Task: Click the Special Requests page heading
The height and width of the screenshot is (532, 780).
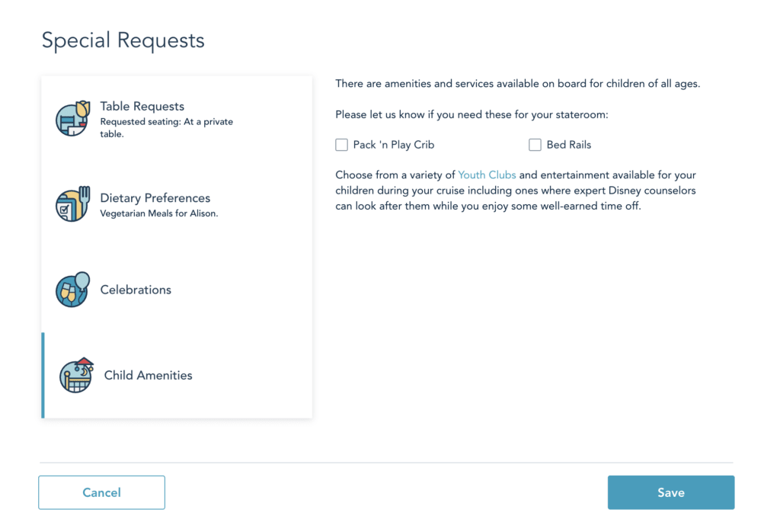Action: tap(123, 40)
